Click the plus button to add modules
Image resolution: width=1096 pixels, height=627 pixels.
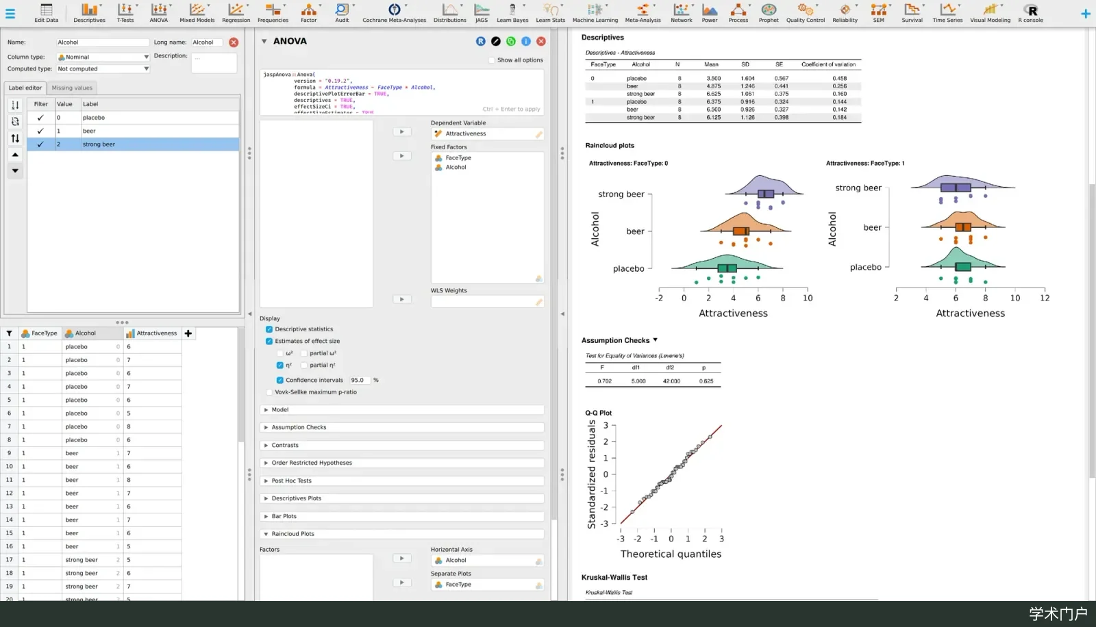pyautogui.click(x=1085, y=14)
